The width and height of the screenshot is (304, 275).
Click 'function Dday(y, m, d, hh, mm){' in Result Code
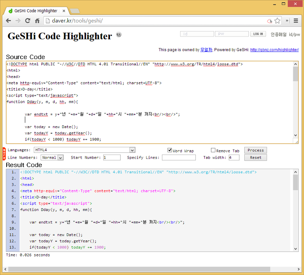(x=56, y=210)
